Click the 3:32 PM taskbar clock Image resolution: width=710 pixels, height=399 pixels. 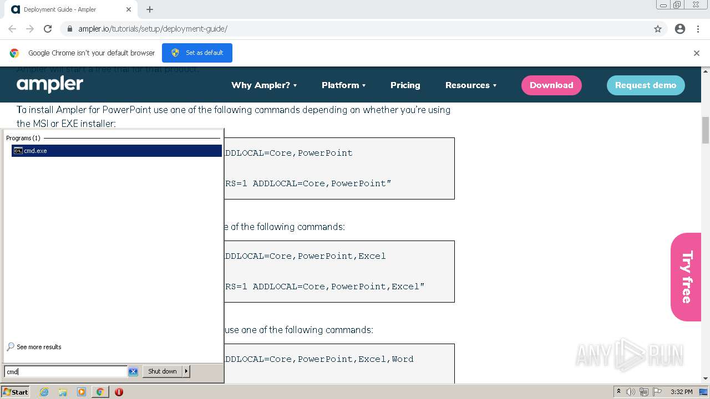point(681,392)
